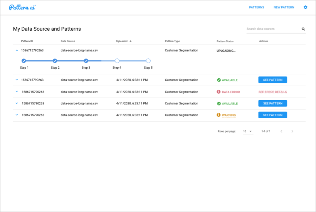
Task: Collapse the uploading pattern row
Action: [17, 50]
